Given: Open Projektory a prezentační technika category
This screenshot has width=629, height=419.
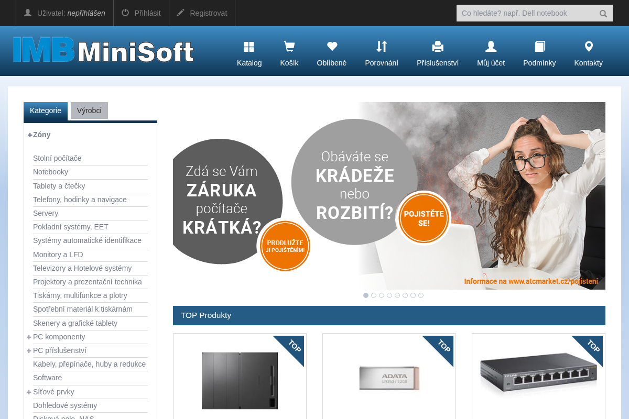Looking at the screenshot, I should pyautogui.click(x=88, y=282).
